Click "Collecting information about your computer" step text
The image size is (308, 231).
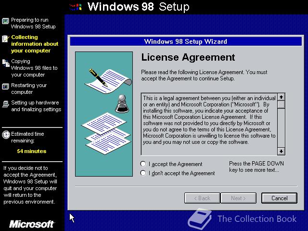(35, 44)
